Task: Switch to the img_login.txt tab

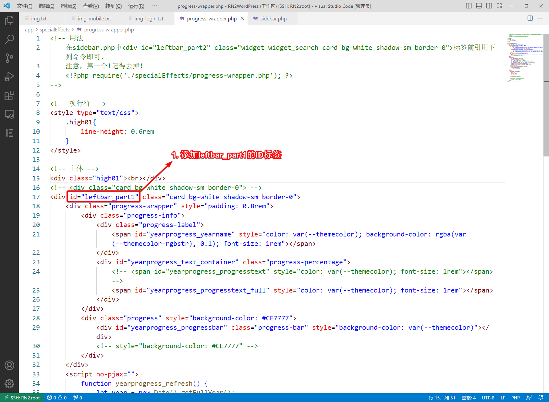Action: click(149, 18)
